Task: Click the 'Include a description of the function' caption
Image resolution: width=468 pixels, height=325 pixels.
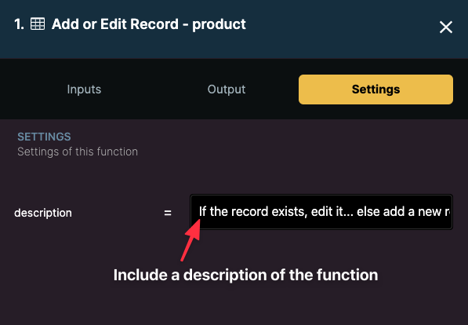Action: coord(245,275)
